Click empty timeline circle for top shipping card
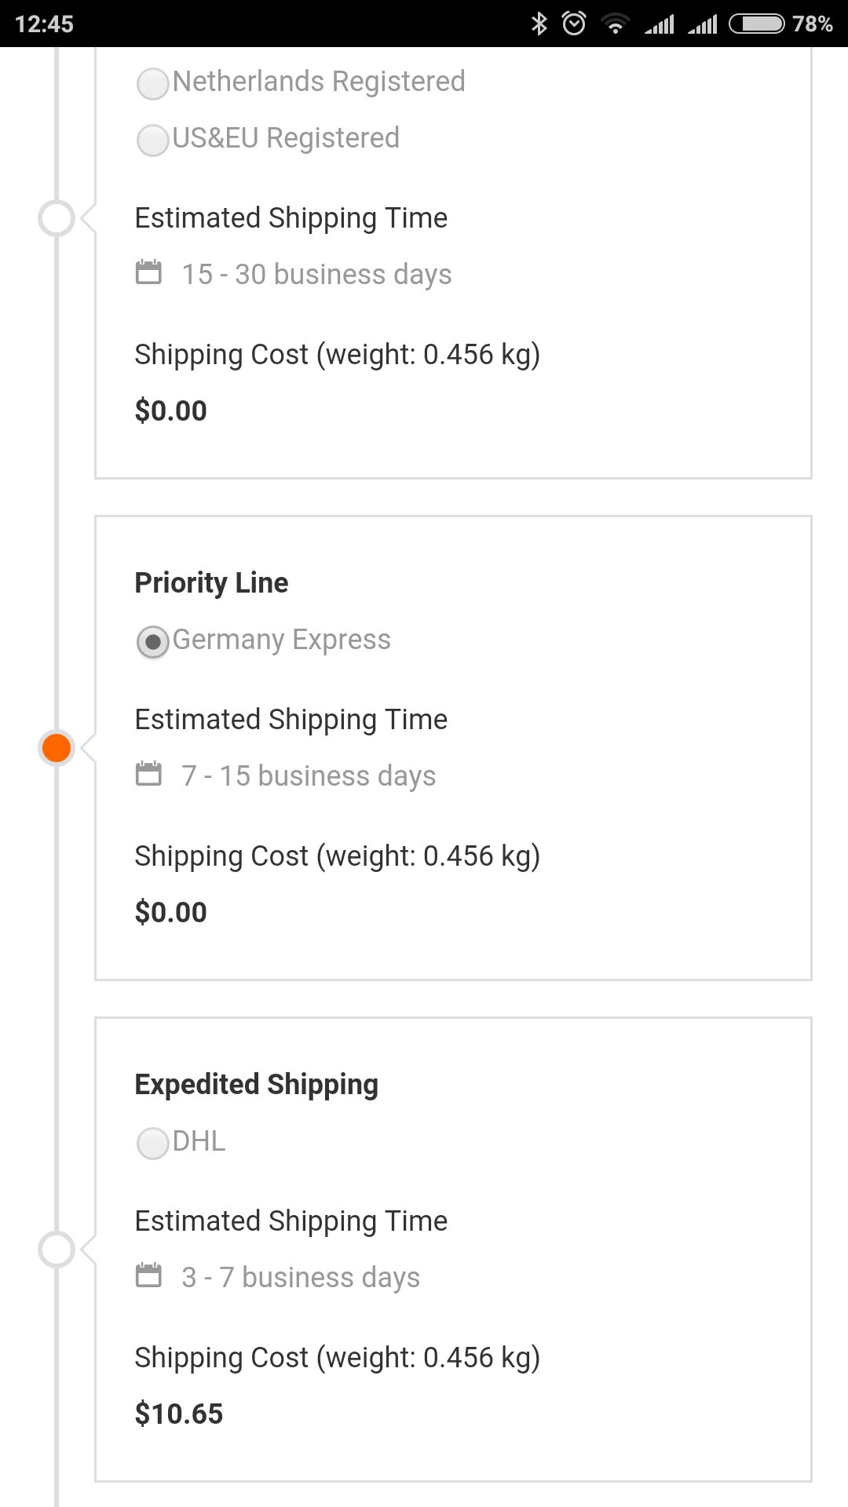 (x=57, y=218)
